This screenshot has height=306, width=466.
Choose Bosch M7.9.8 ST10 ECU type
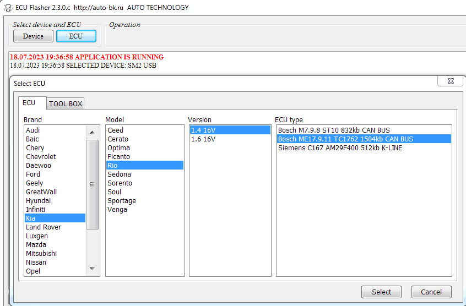click(334, 130)
